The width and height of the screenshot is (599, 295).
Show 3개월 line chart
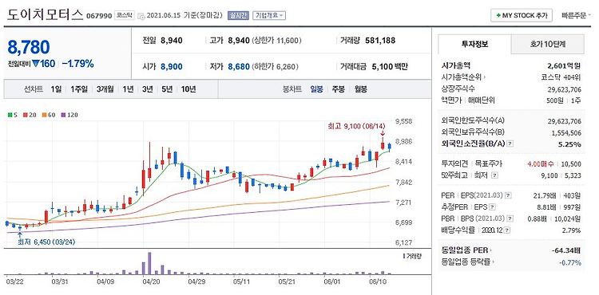(105, 89)
